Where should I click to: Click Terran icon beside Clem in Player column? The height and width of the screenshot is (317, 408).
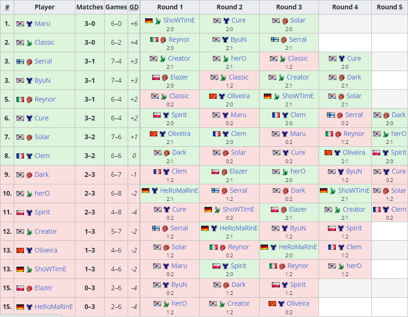tap(29, 156)
